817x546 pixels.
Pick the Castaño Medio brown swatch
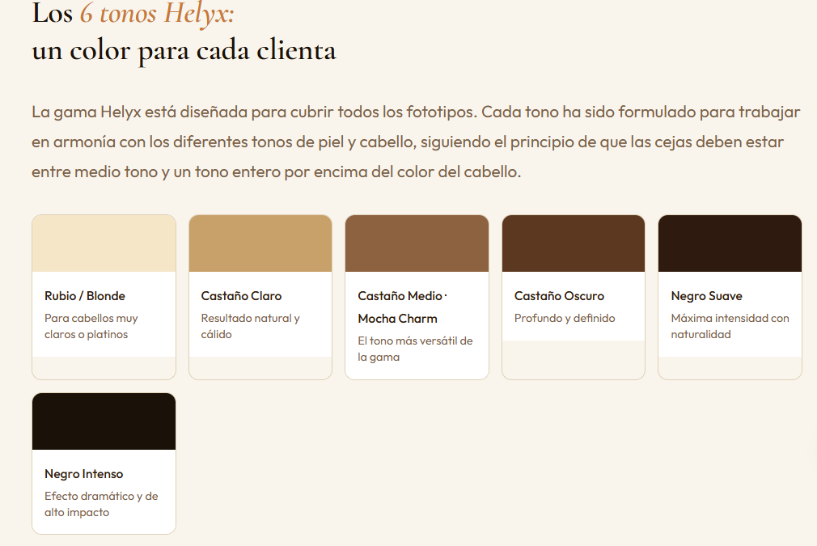[417, 243]
